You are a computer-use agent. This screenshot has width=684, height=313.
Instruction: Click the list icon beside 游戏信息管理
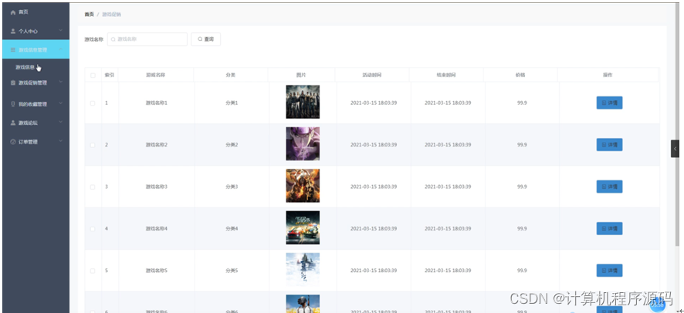[x=12, y=50]
